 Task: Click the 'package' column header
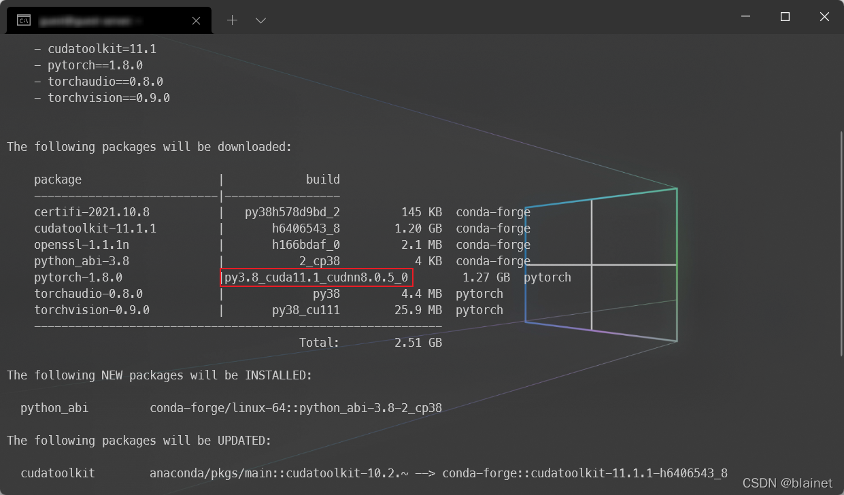click(x=58, y=180)
